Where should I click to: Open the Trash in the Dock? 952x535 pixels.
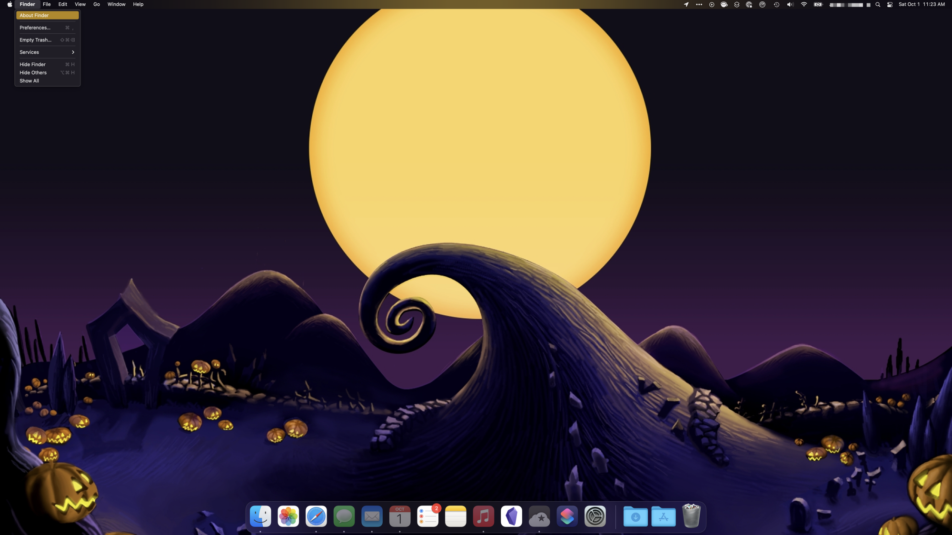pos(691,516)
